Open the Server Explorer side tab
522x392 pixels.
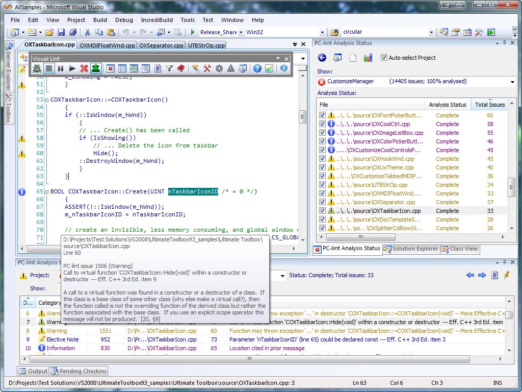coord(9,66)
